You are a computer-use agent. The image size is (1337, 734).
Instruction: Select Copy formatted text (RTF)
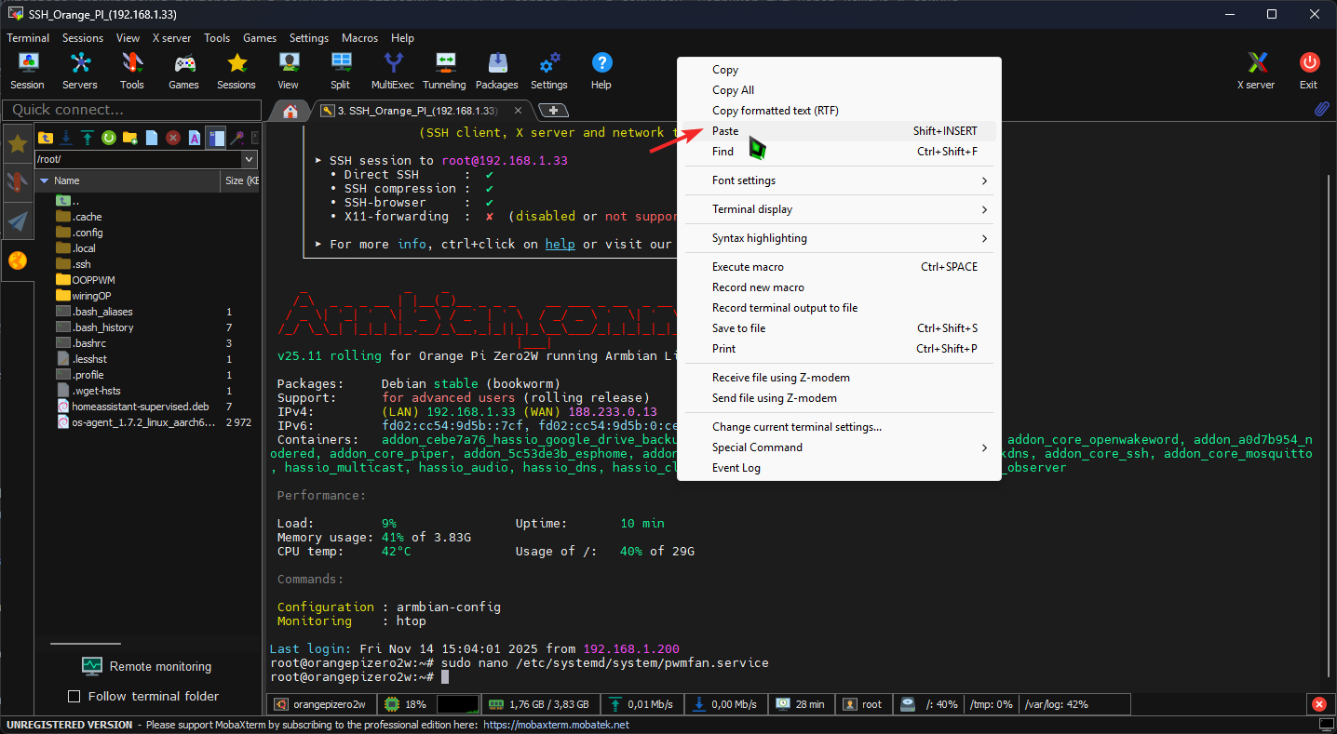click(x=839, y=111)
